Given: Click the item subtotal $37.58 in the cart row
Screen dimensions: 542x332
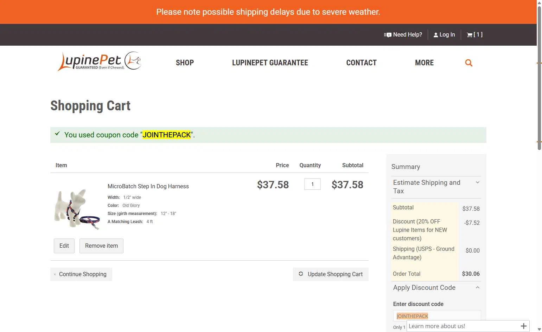Looking at the screenshot, I should (347, 185).
